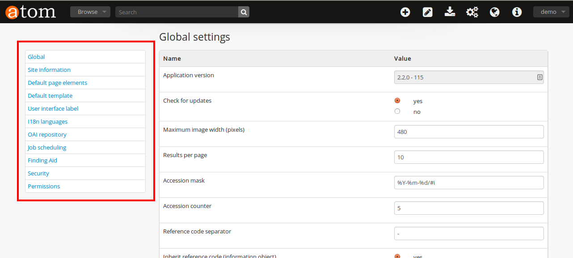Open the Language globe icon menu

pos(494,12)
